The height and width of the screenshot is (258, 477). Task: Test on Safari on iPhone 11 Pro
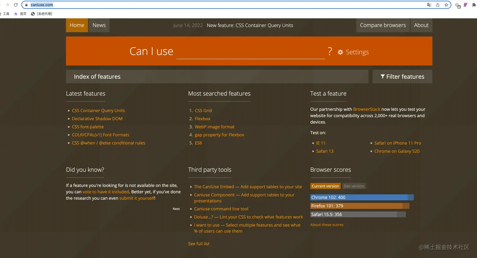397,143
